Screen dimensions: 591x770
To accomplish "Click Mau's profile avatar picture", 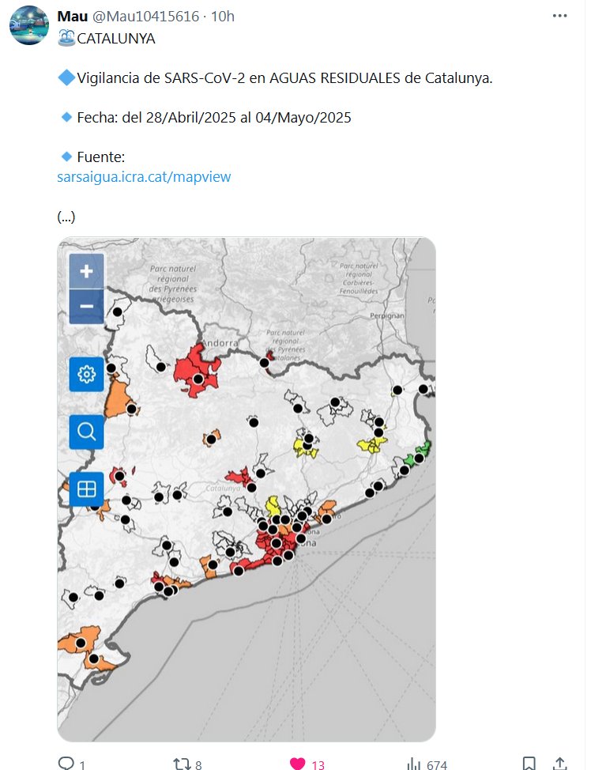I will pyautogui.click(x=29, y=25).
